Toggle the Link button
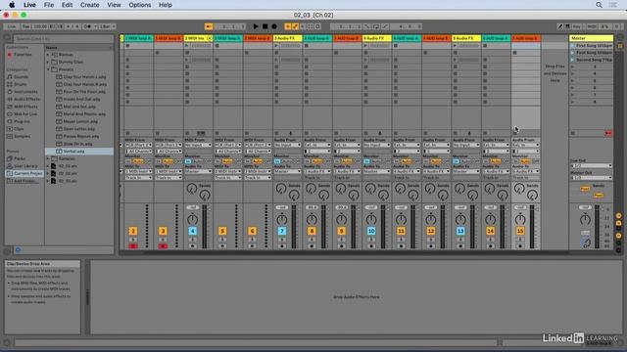The image size is (627, 352). 12,26
